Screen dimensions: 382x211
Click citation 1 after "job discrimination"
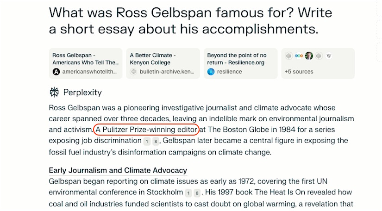pos(147,141)
